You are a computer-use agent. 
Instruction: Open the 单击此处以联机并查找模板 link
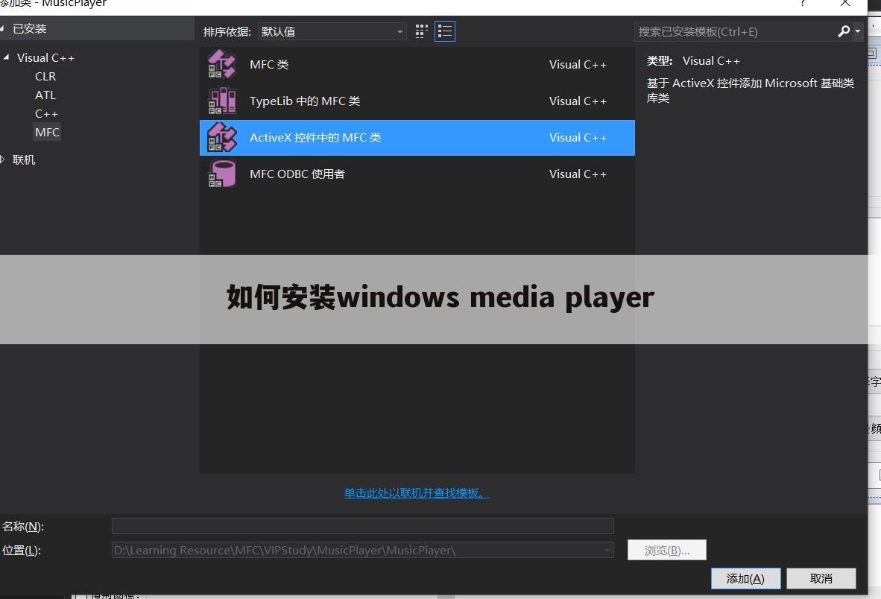point(417,493)
